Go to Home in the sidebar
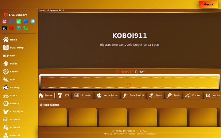Image resolution: width=221 pixels, height=138 pixels. tap(10, 40)
